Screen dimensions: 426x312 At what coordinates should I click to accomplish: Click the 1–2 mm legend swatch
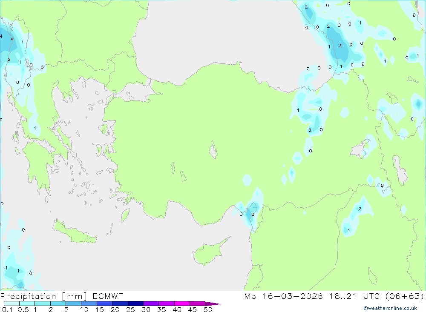point(43,303)
